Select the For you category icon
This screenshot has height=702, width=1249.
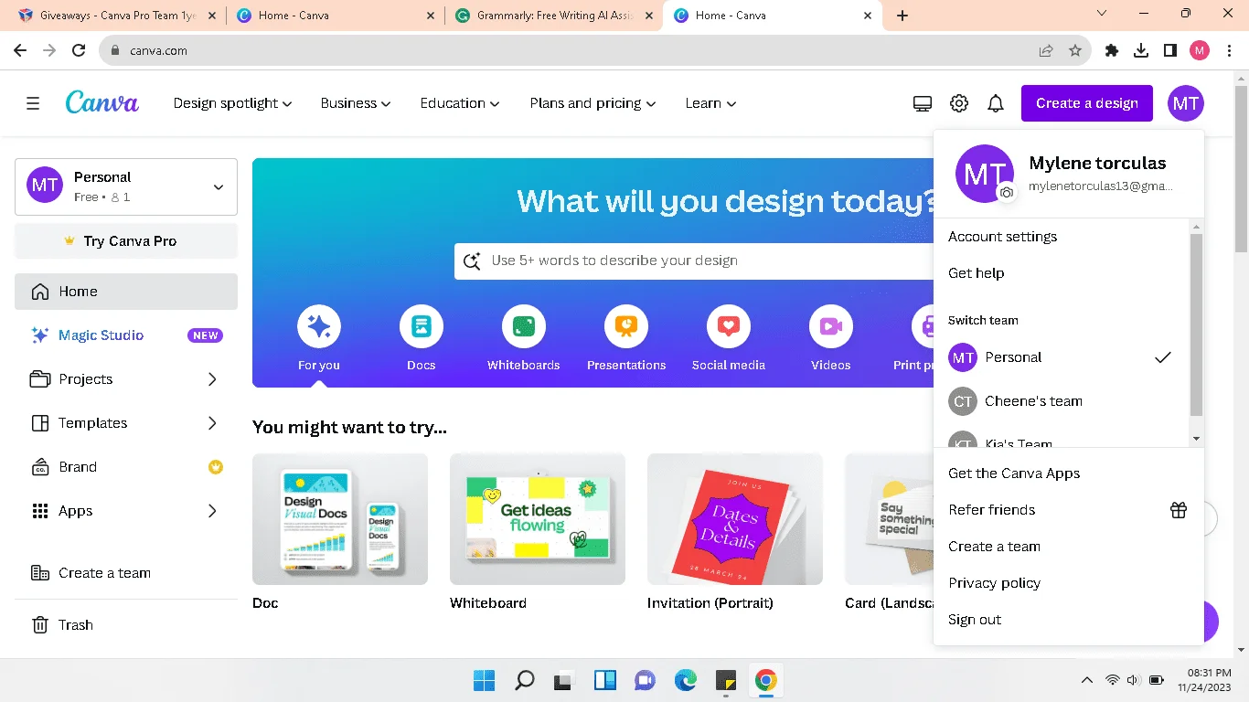click(x=319, y=326)
